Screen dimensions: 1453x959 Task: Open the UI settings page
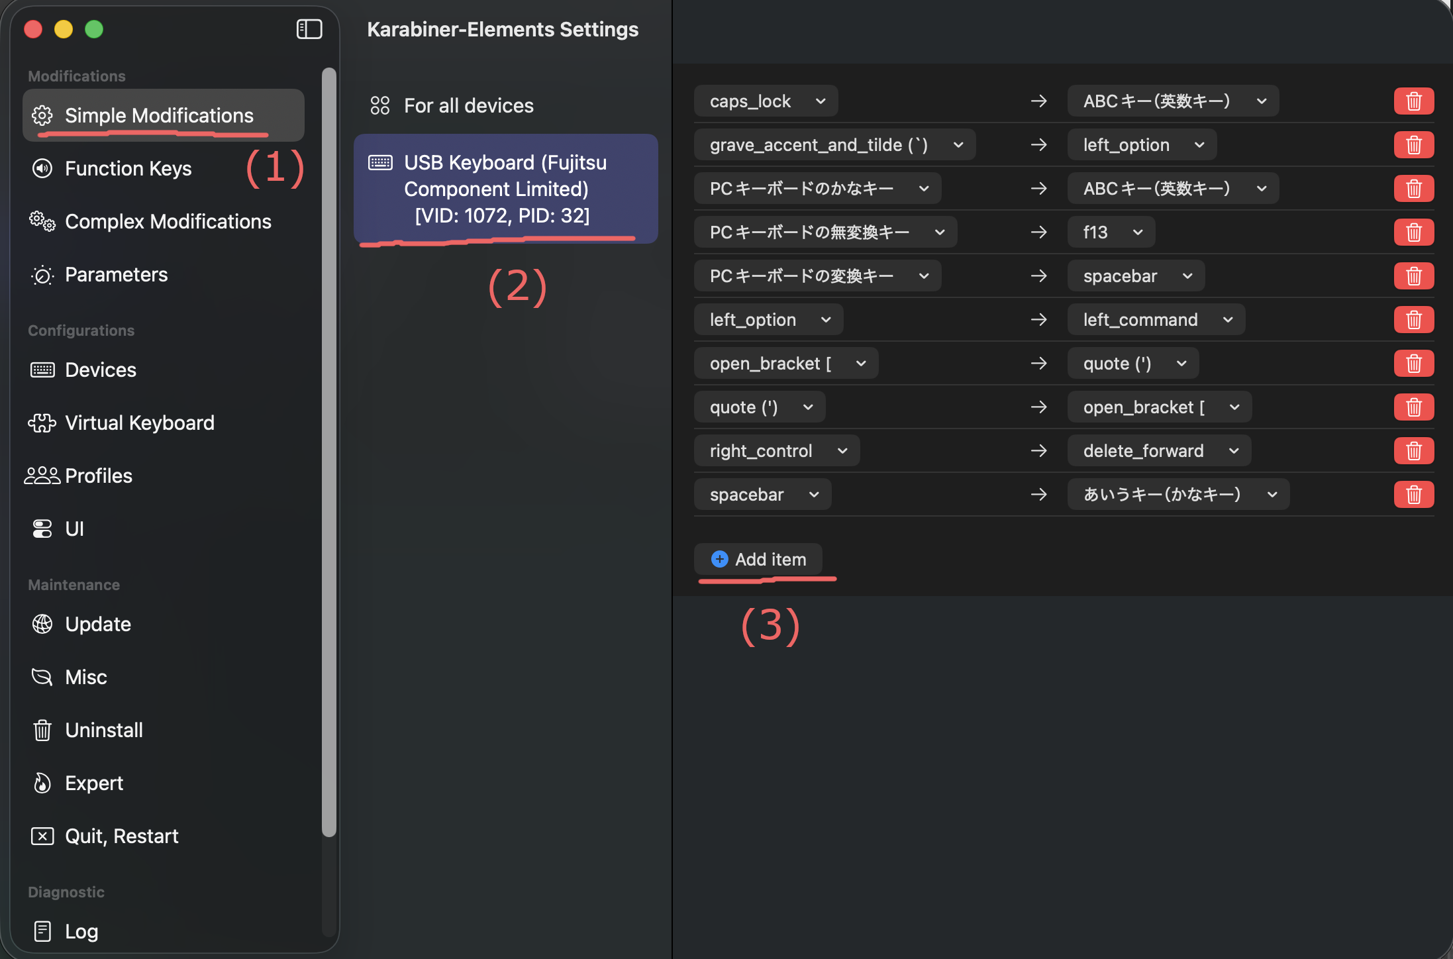[164, 529]
